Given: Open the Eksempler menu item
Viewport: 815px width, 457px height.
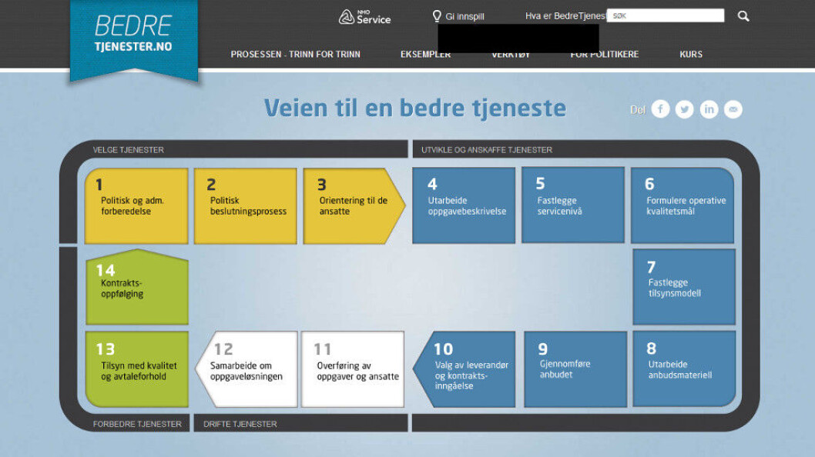Looking at the screenshot, I should [x=426, y=54].
